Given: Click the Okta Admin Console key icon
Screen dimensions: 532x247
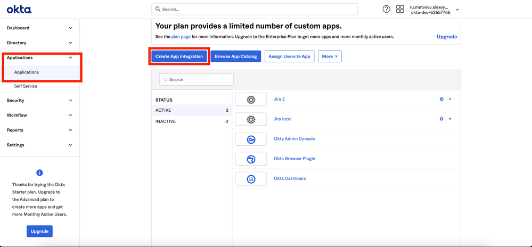Looking at the screenshot, I should [251, 139].
